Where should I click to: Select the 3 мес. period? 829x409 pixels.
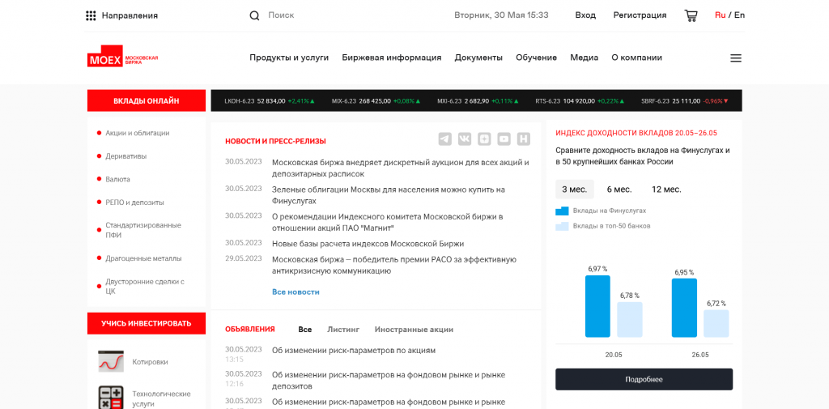pos(574,189)
